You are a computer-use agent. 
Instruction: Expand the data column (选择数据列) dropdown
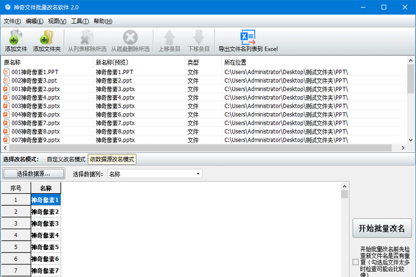[x=198, y=174]
